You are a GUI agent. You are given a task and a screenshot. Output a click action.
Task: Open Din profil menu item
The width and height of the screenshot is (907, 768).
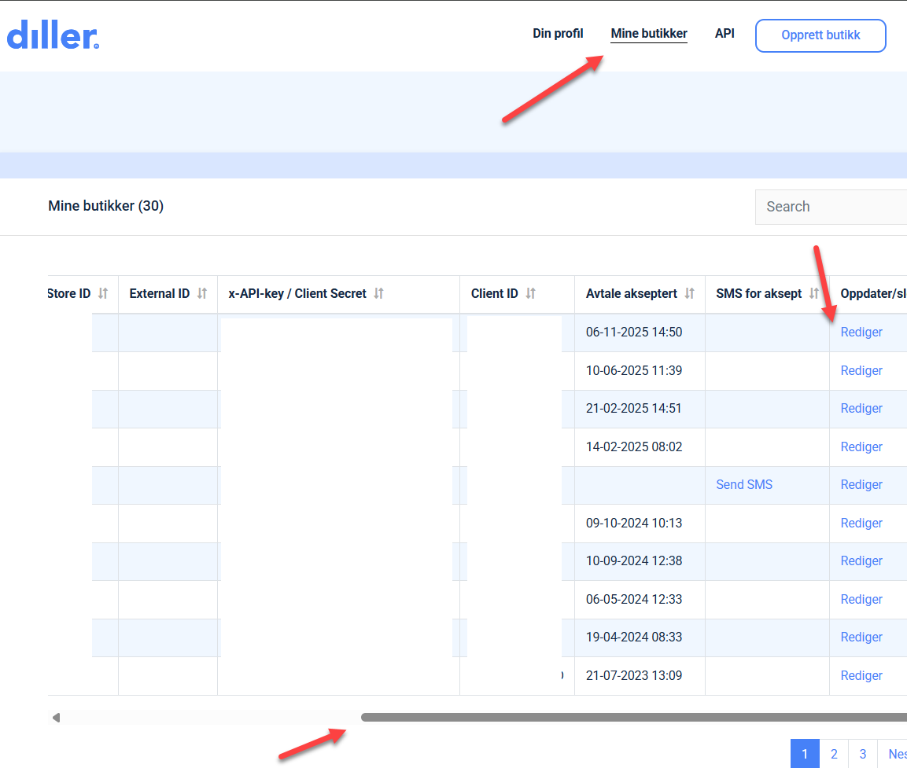(x=558, y=34)
